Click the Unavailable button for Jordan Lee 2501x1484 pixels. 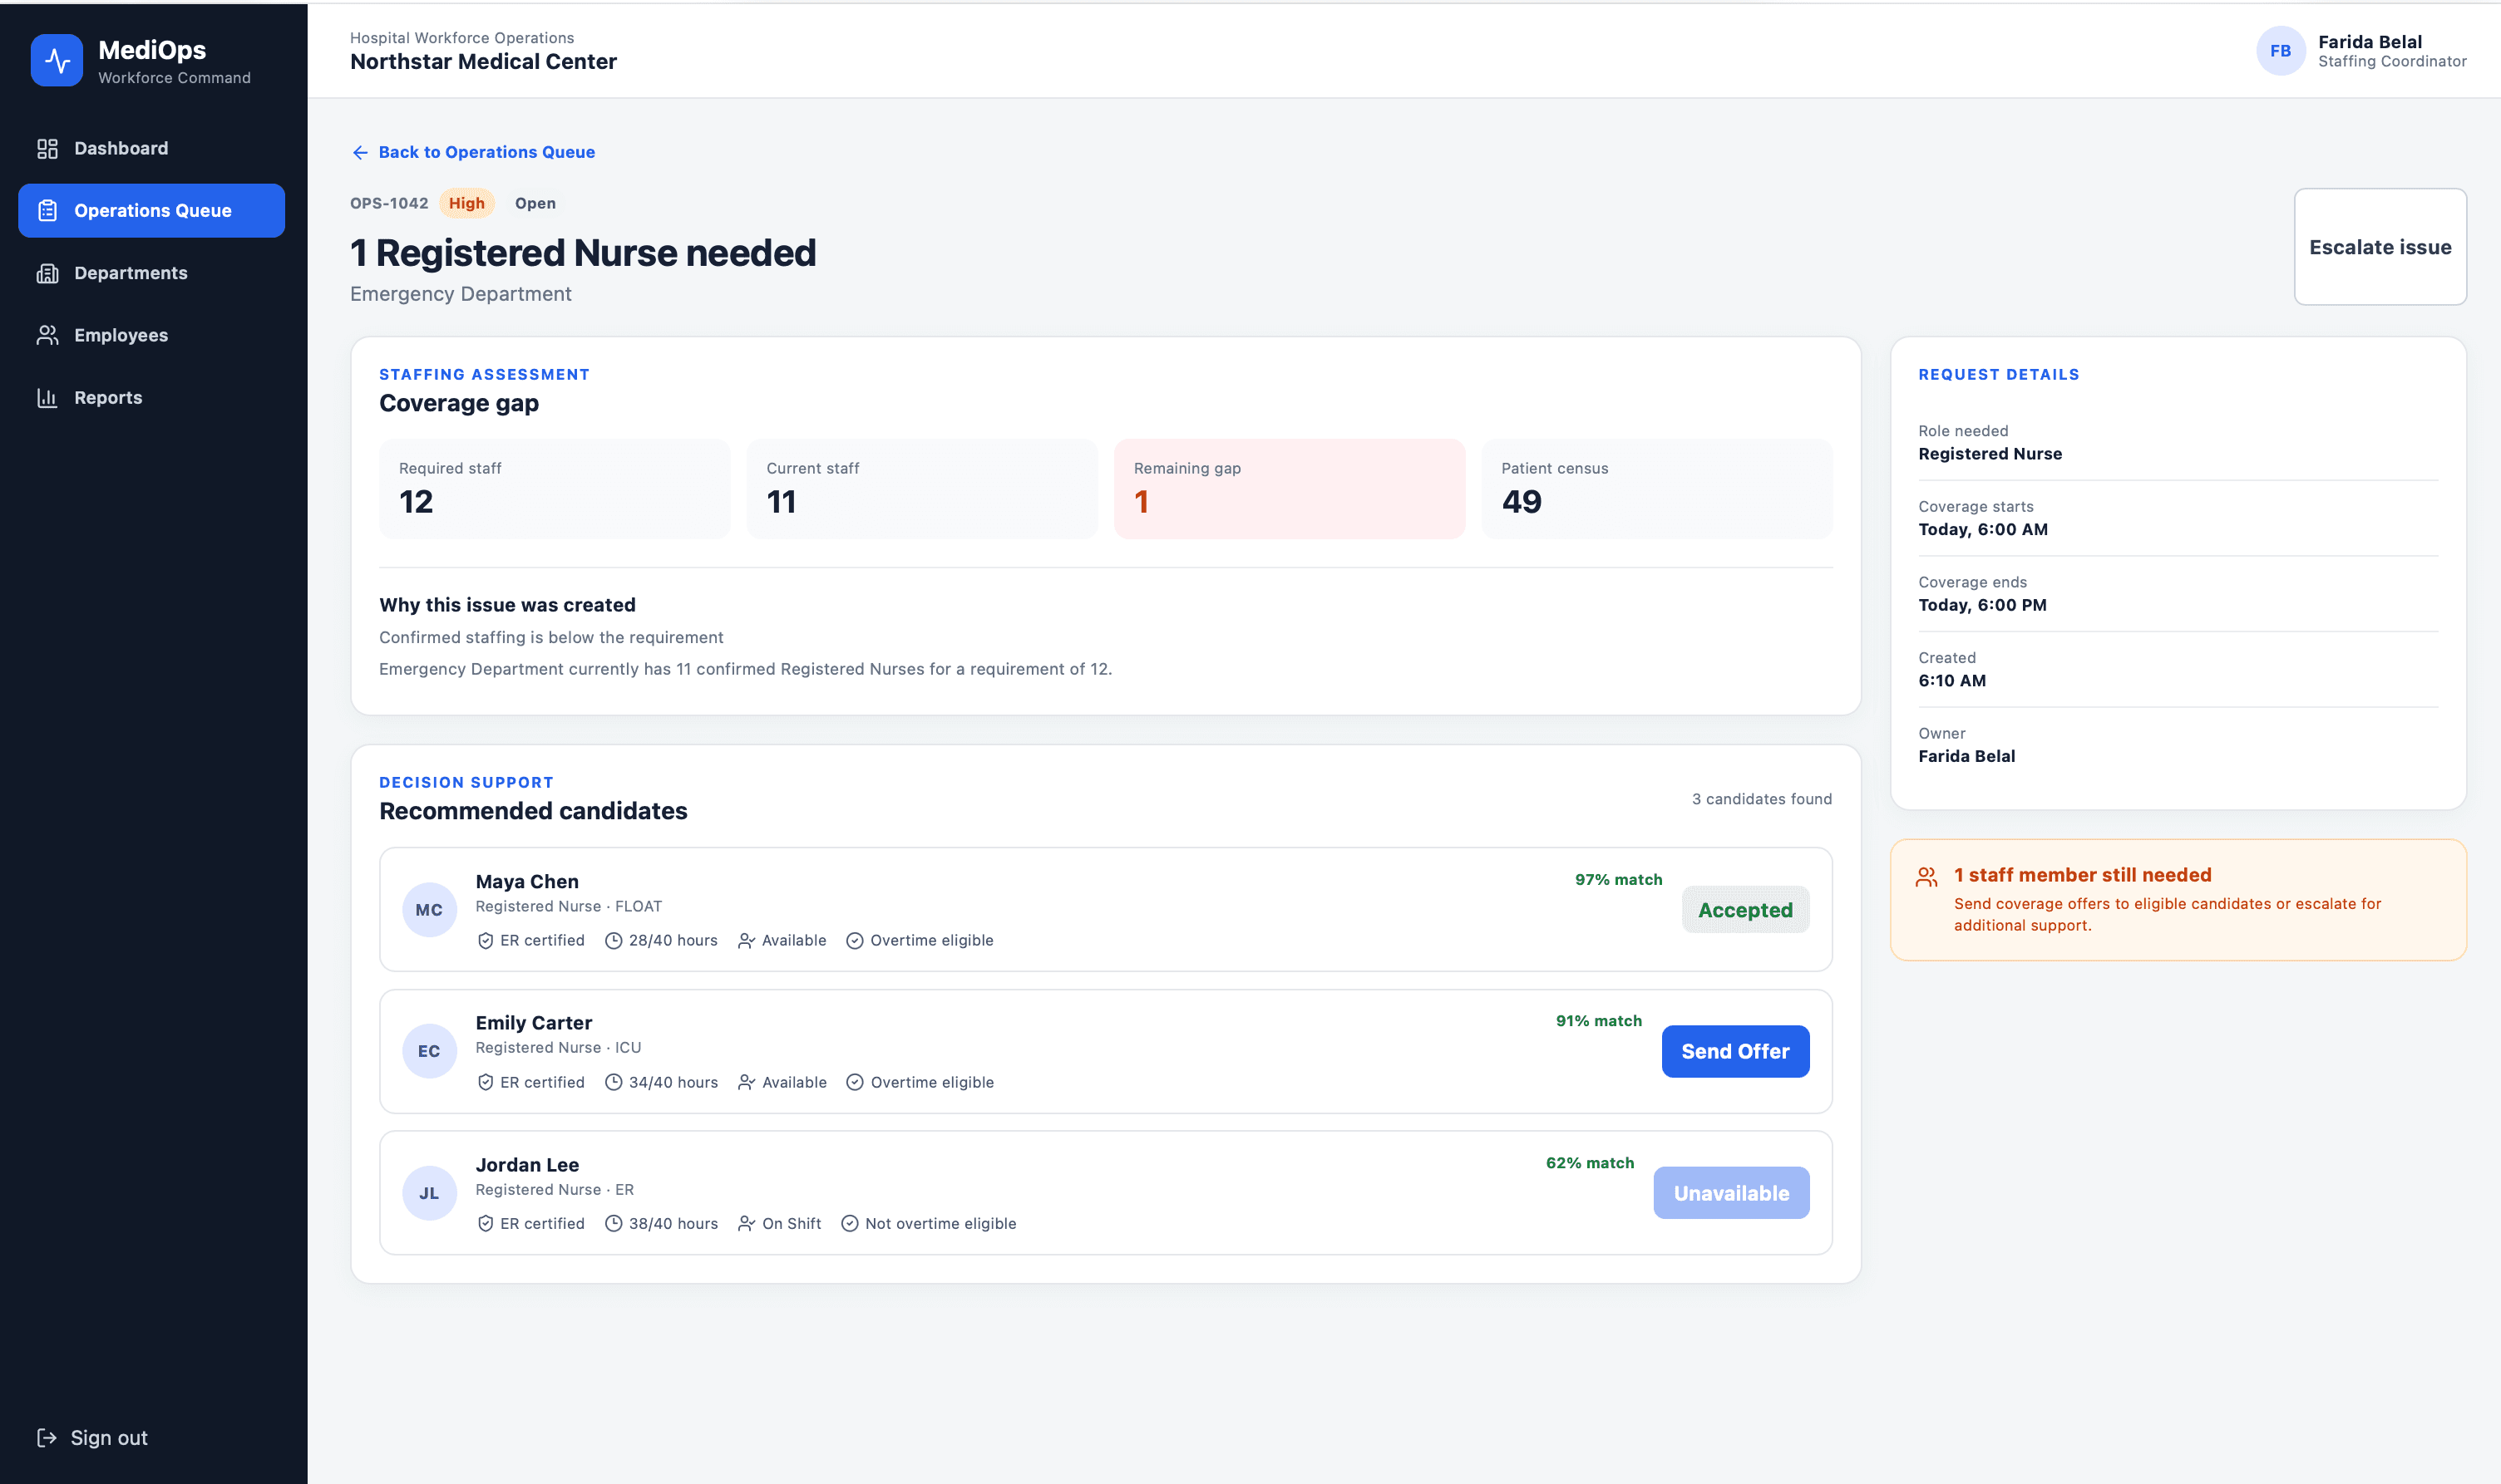[1731, 1193]
